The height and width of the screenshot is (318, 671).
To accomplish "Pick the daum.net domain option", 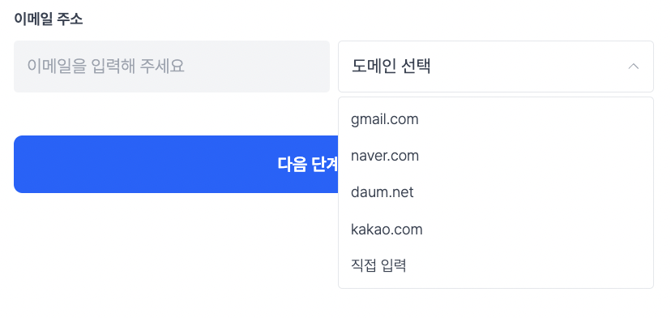I will (496, 192).
